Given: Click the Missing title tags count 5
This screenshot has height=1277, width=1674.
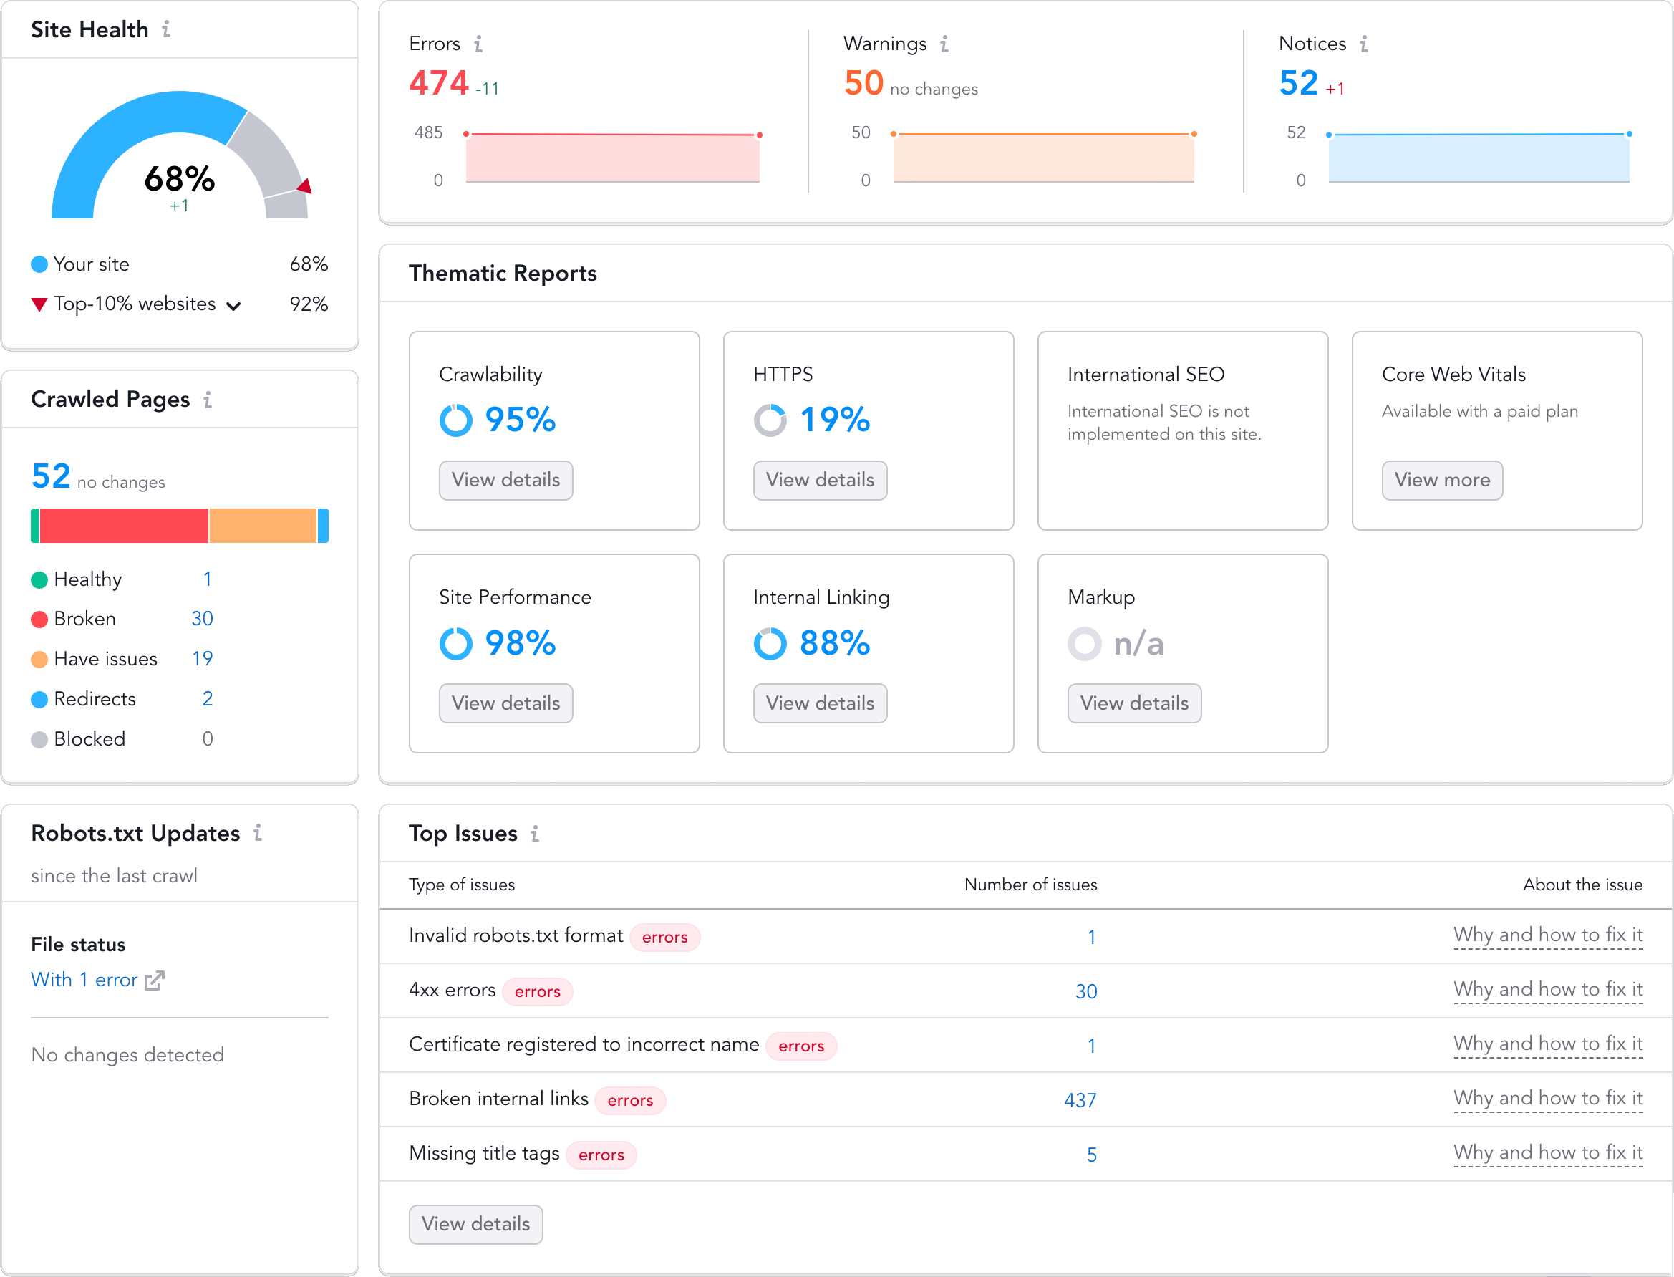Looking at the screenshot, I should pyautogui.click(x=1091, y=1155).
